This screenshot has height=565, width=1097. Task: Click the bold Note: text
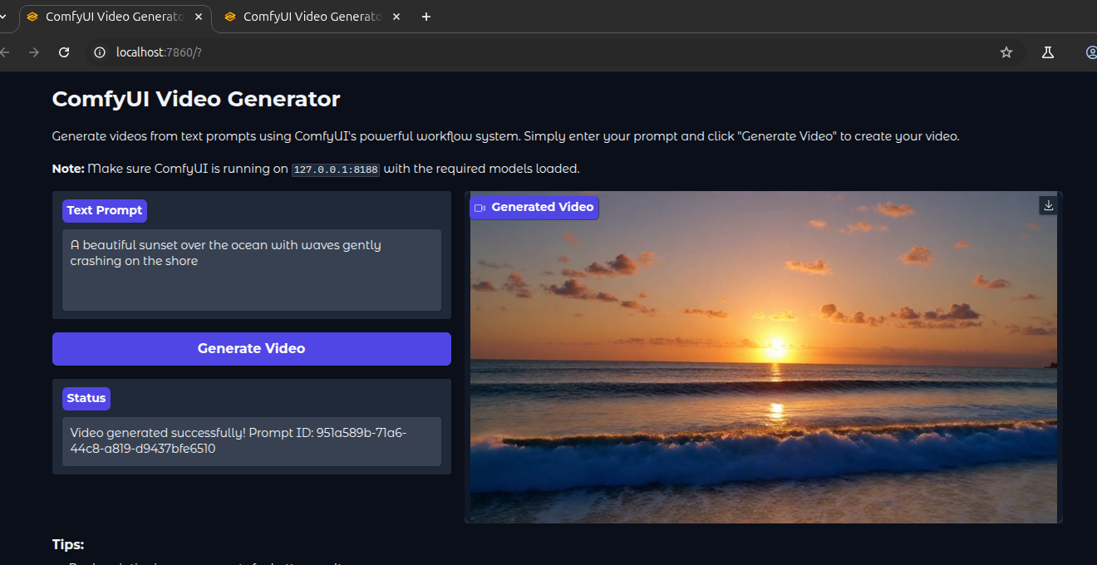(68, 169)
